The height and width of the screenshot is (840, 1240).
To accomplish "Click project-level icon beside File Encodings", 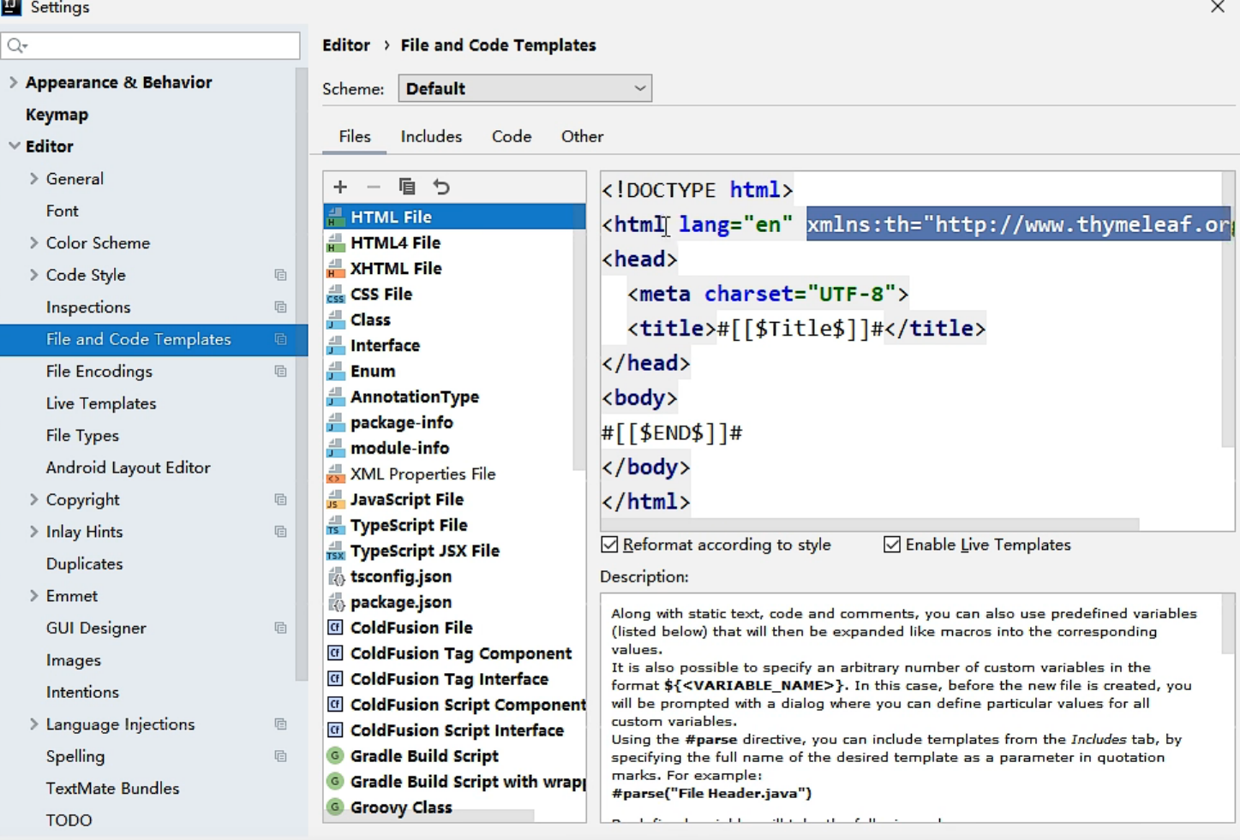I will pos(280,372).
